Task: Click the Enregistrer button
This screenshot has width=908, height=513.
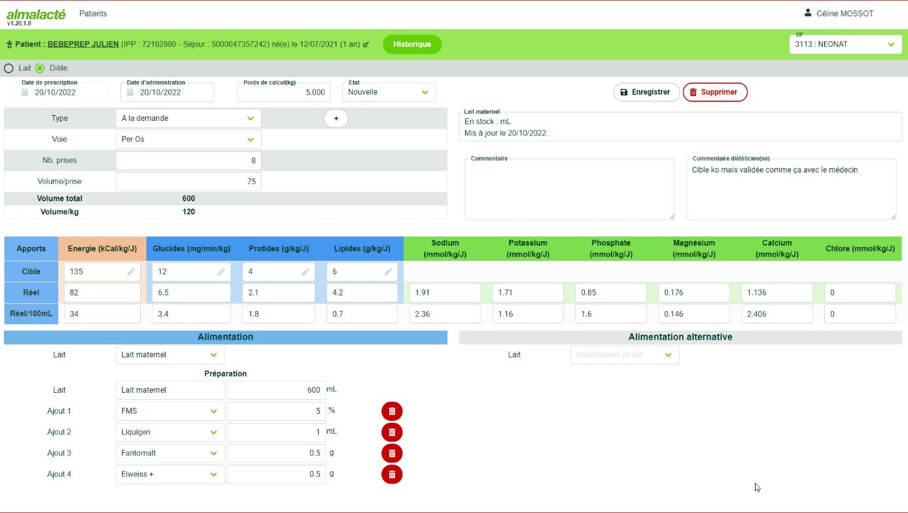Action: coord(646,92)
